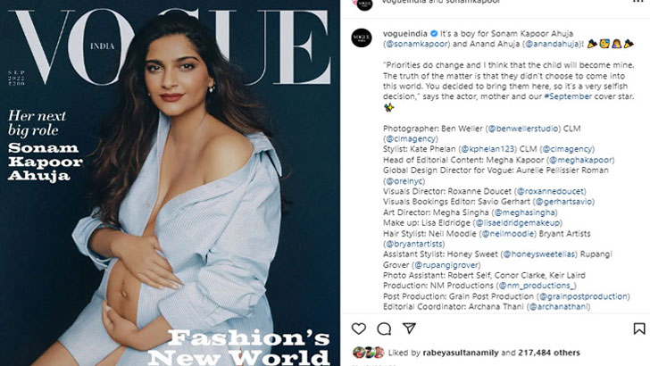The height and width of the screenshot is (366, 650).
Task: Save the post with the bookmark icon
Action: coord(639,329)
